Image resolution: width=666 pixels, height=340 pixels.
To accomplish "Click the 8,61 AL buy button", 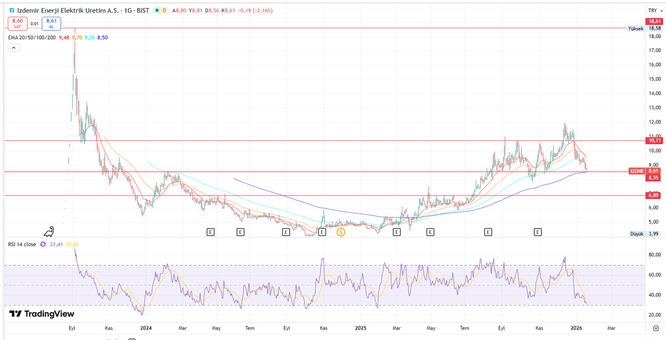I will click(52, 23).
